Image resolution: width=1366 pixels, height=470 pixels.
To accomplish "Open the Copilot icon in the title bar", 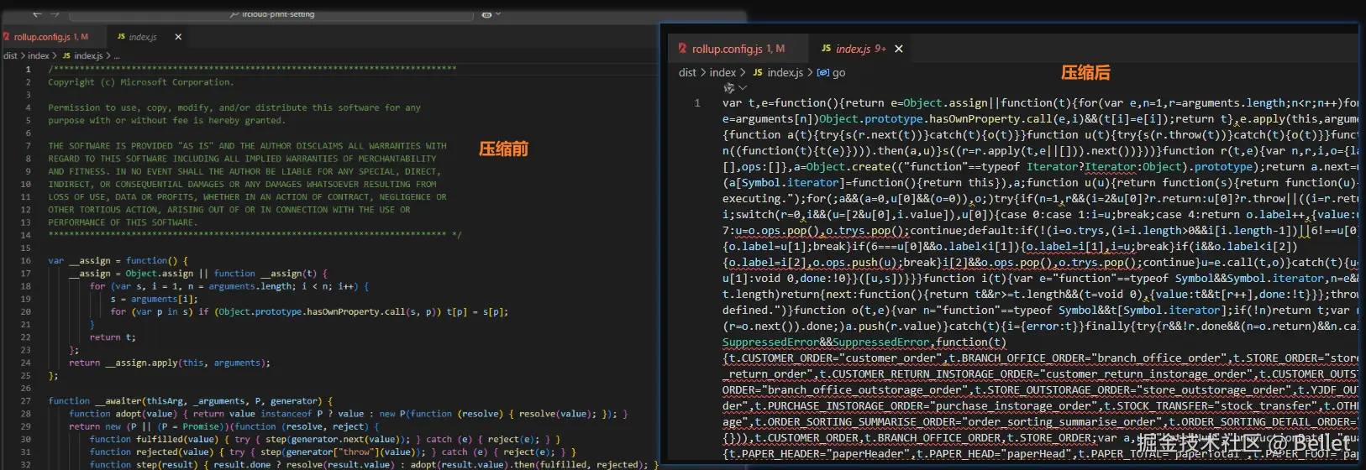I will click(x=486, y=14).
